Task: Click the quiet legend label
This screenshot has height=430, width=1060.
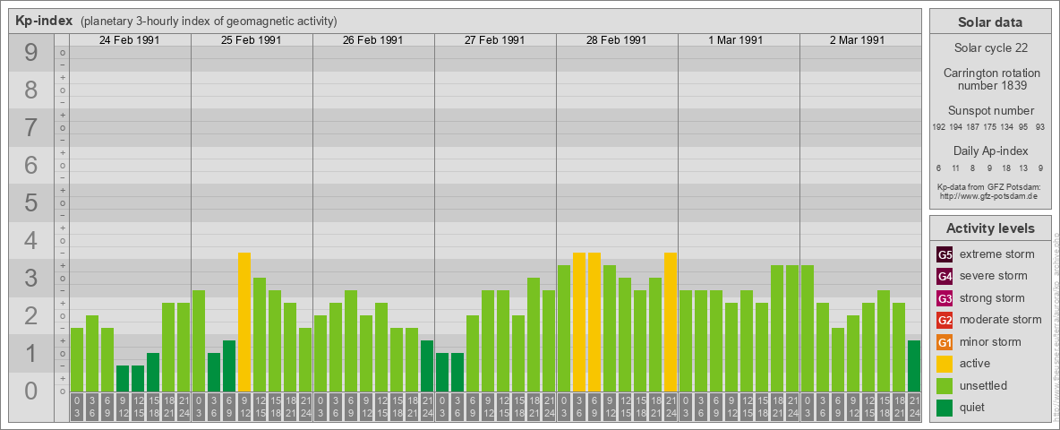Action: click(973, 407)
